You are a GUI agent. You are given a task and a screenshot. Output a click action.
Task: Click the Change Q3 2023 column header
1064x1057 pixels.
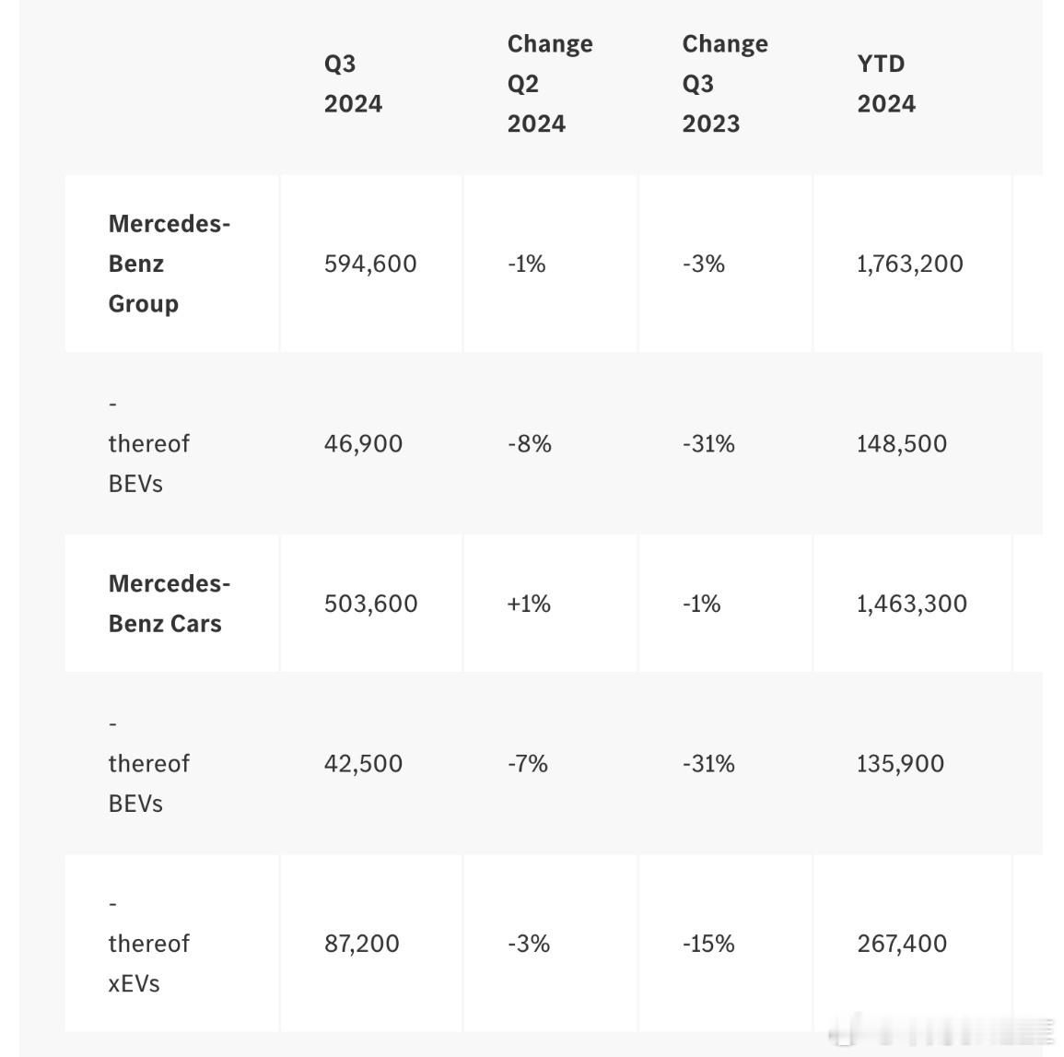pos(724,84)
